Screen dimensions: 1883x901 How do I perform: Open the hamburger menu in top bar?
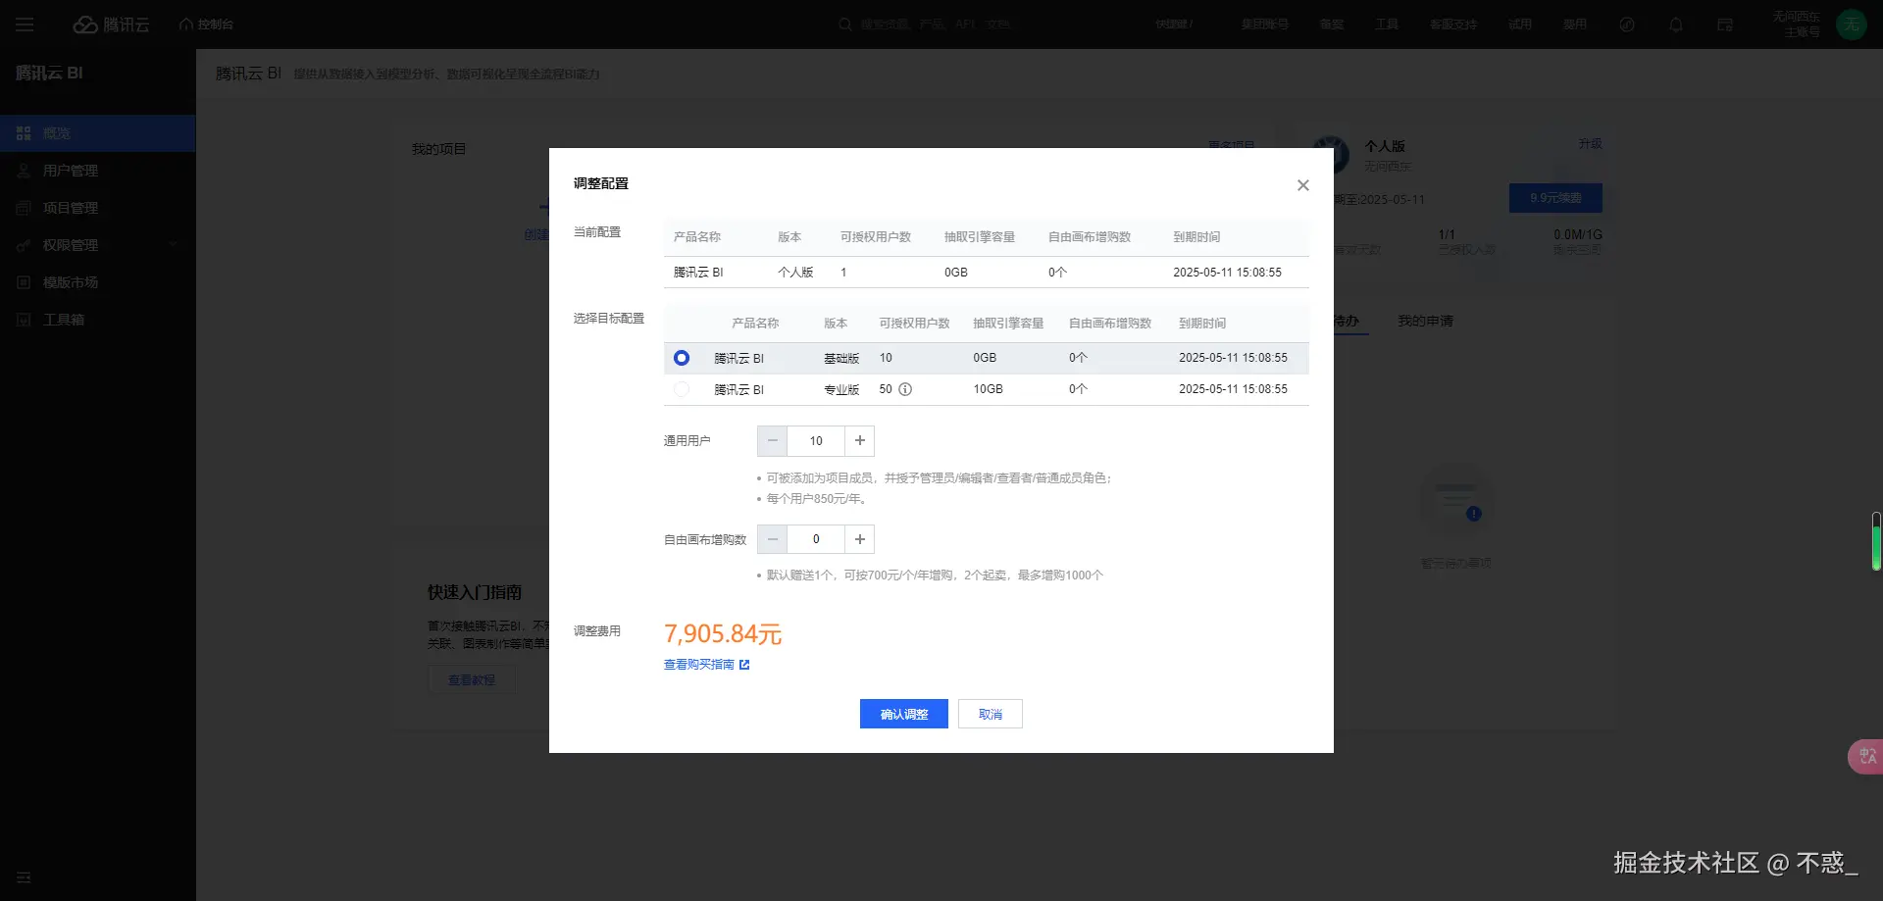(x=25, y=25)
